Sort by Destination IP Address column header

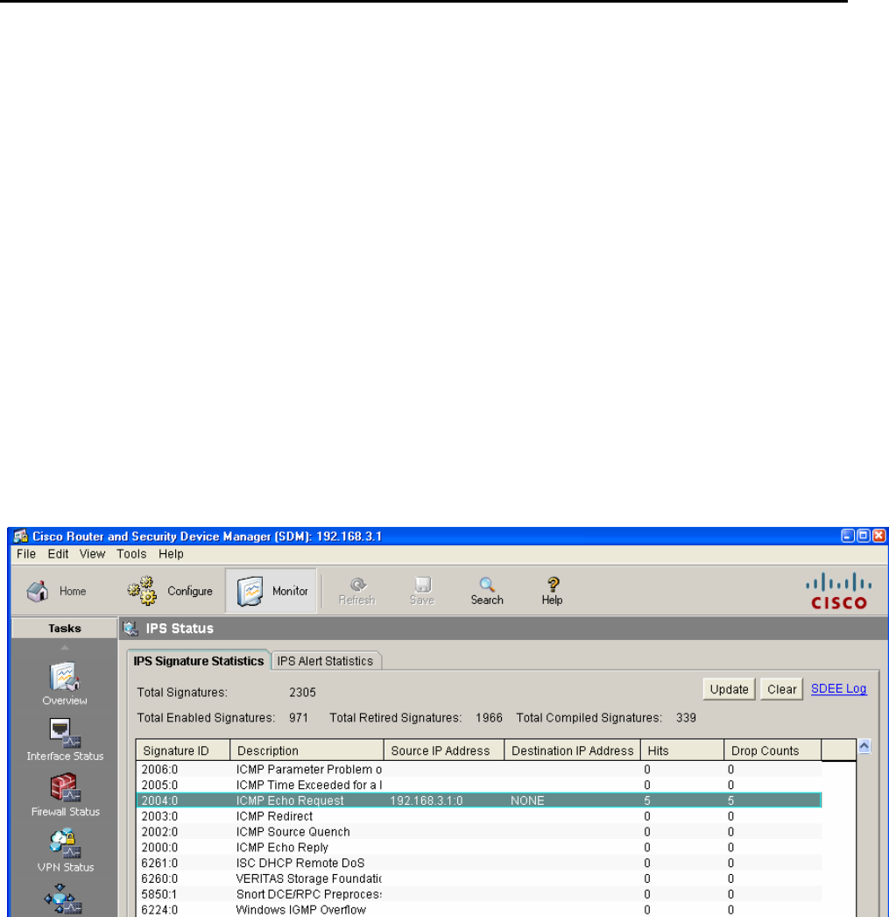click(573, 750)
